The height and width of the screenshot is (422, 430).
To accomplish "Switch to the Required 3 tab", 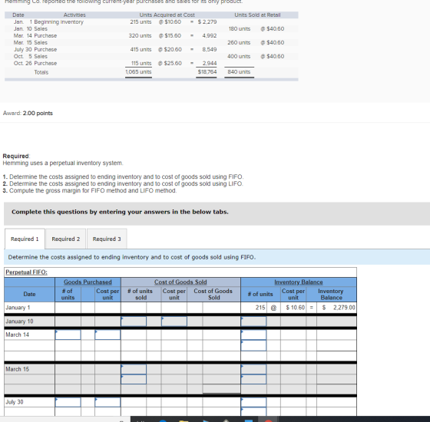I will 107,239.
